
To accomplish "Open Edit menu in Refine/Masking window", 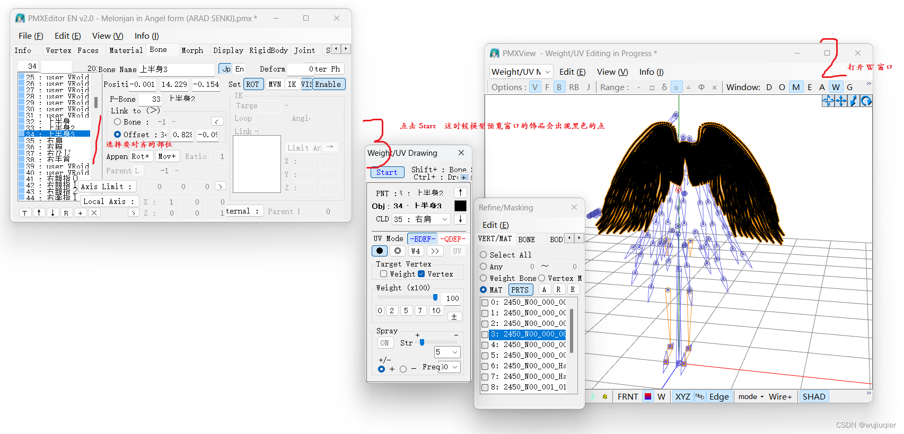I will [495, 225].
